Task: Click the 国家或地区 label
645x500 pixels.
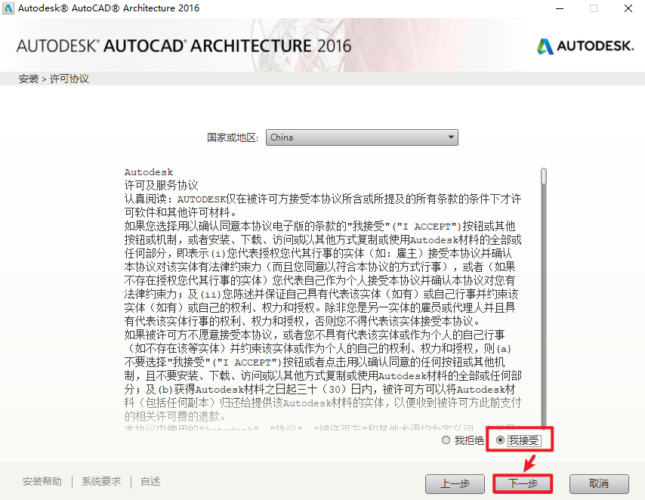Action: point(233,137)
